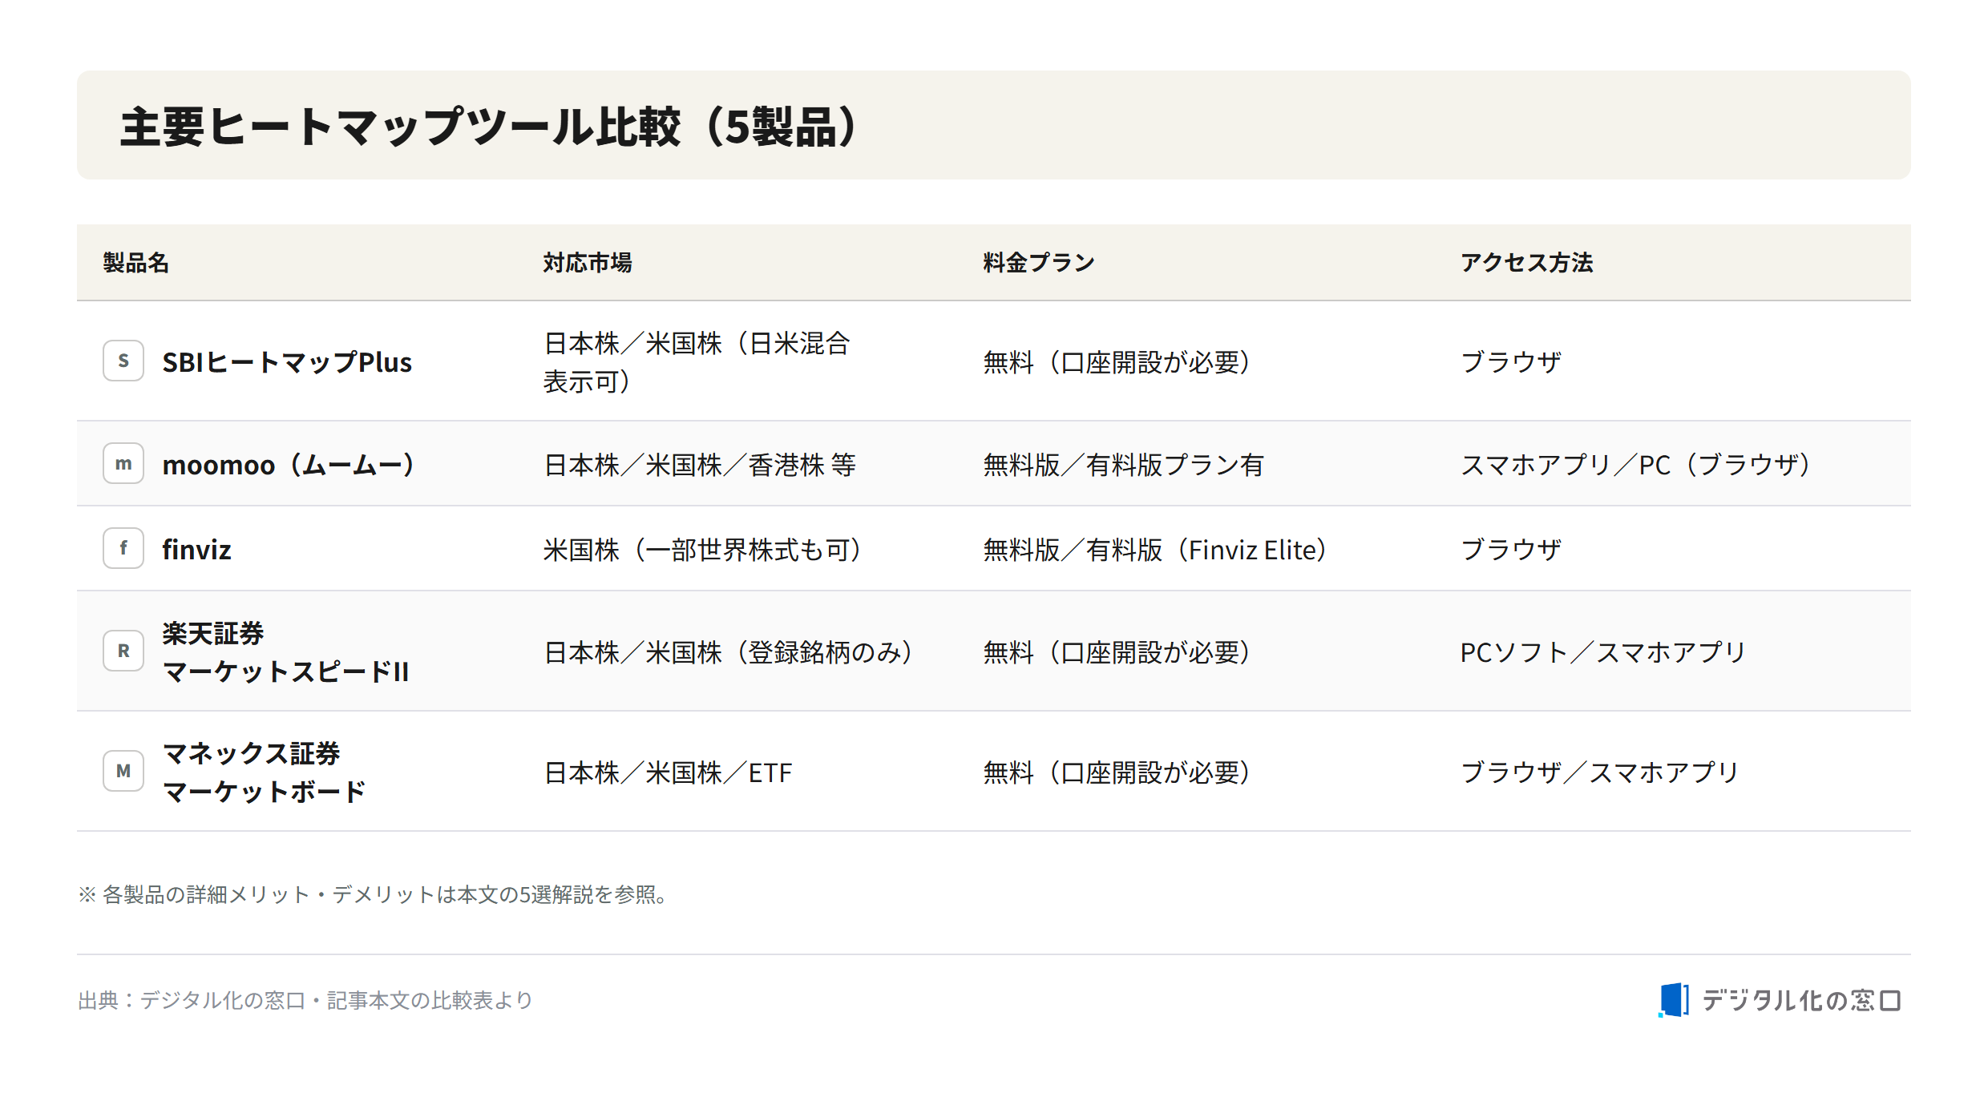This screenshot has width=1988, height=1093.
Task: Select the product name マネックス証券 マーケットボード
Action: click(264, 772)
